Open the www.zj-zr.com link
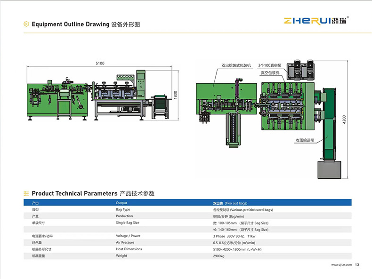This screenshot has width=372, height=279. coord(341,264)
